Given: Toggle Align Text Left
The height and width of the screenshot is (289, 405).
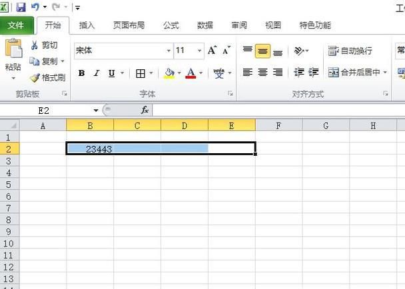Looking at the screenshot, I should pos(247,73).
